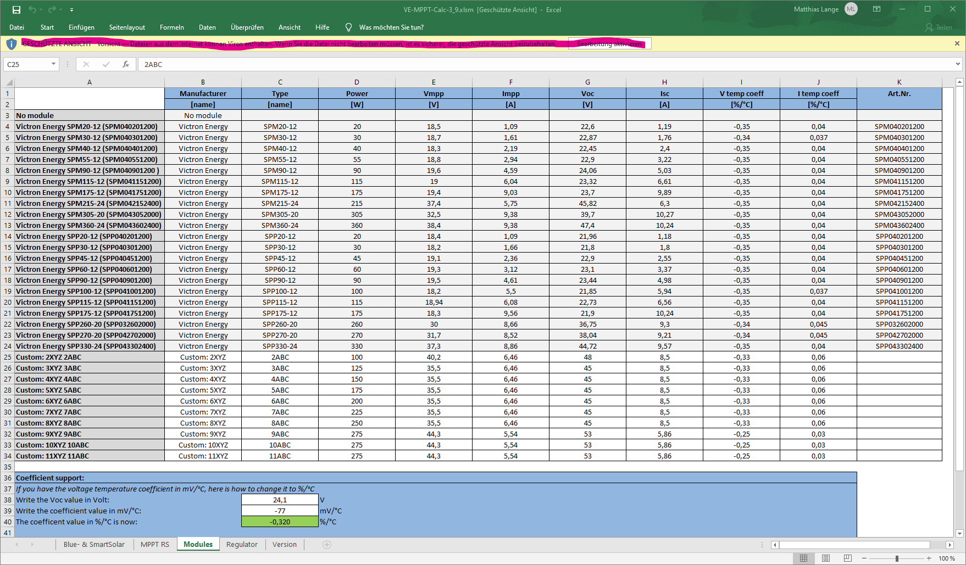The image size is (966, 565).
Task: Click the Art.Nr. header cell
Action: pyautogui.click(x=900, y=93)
